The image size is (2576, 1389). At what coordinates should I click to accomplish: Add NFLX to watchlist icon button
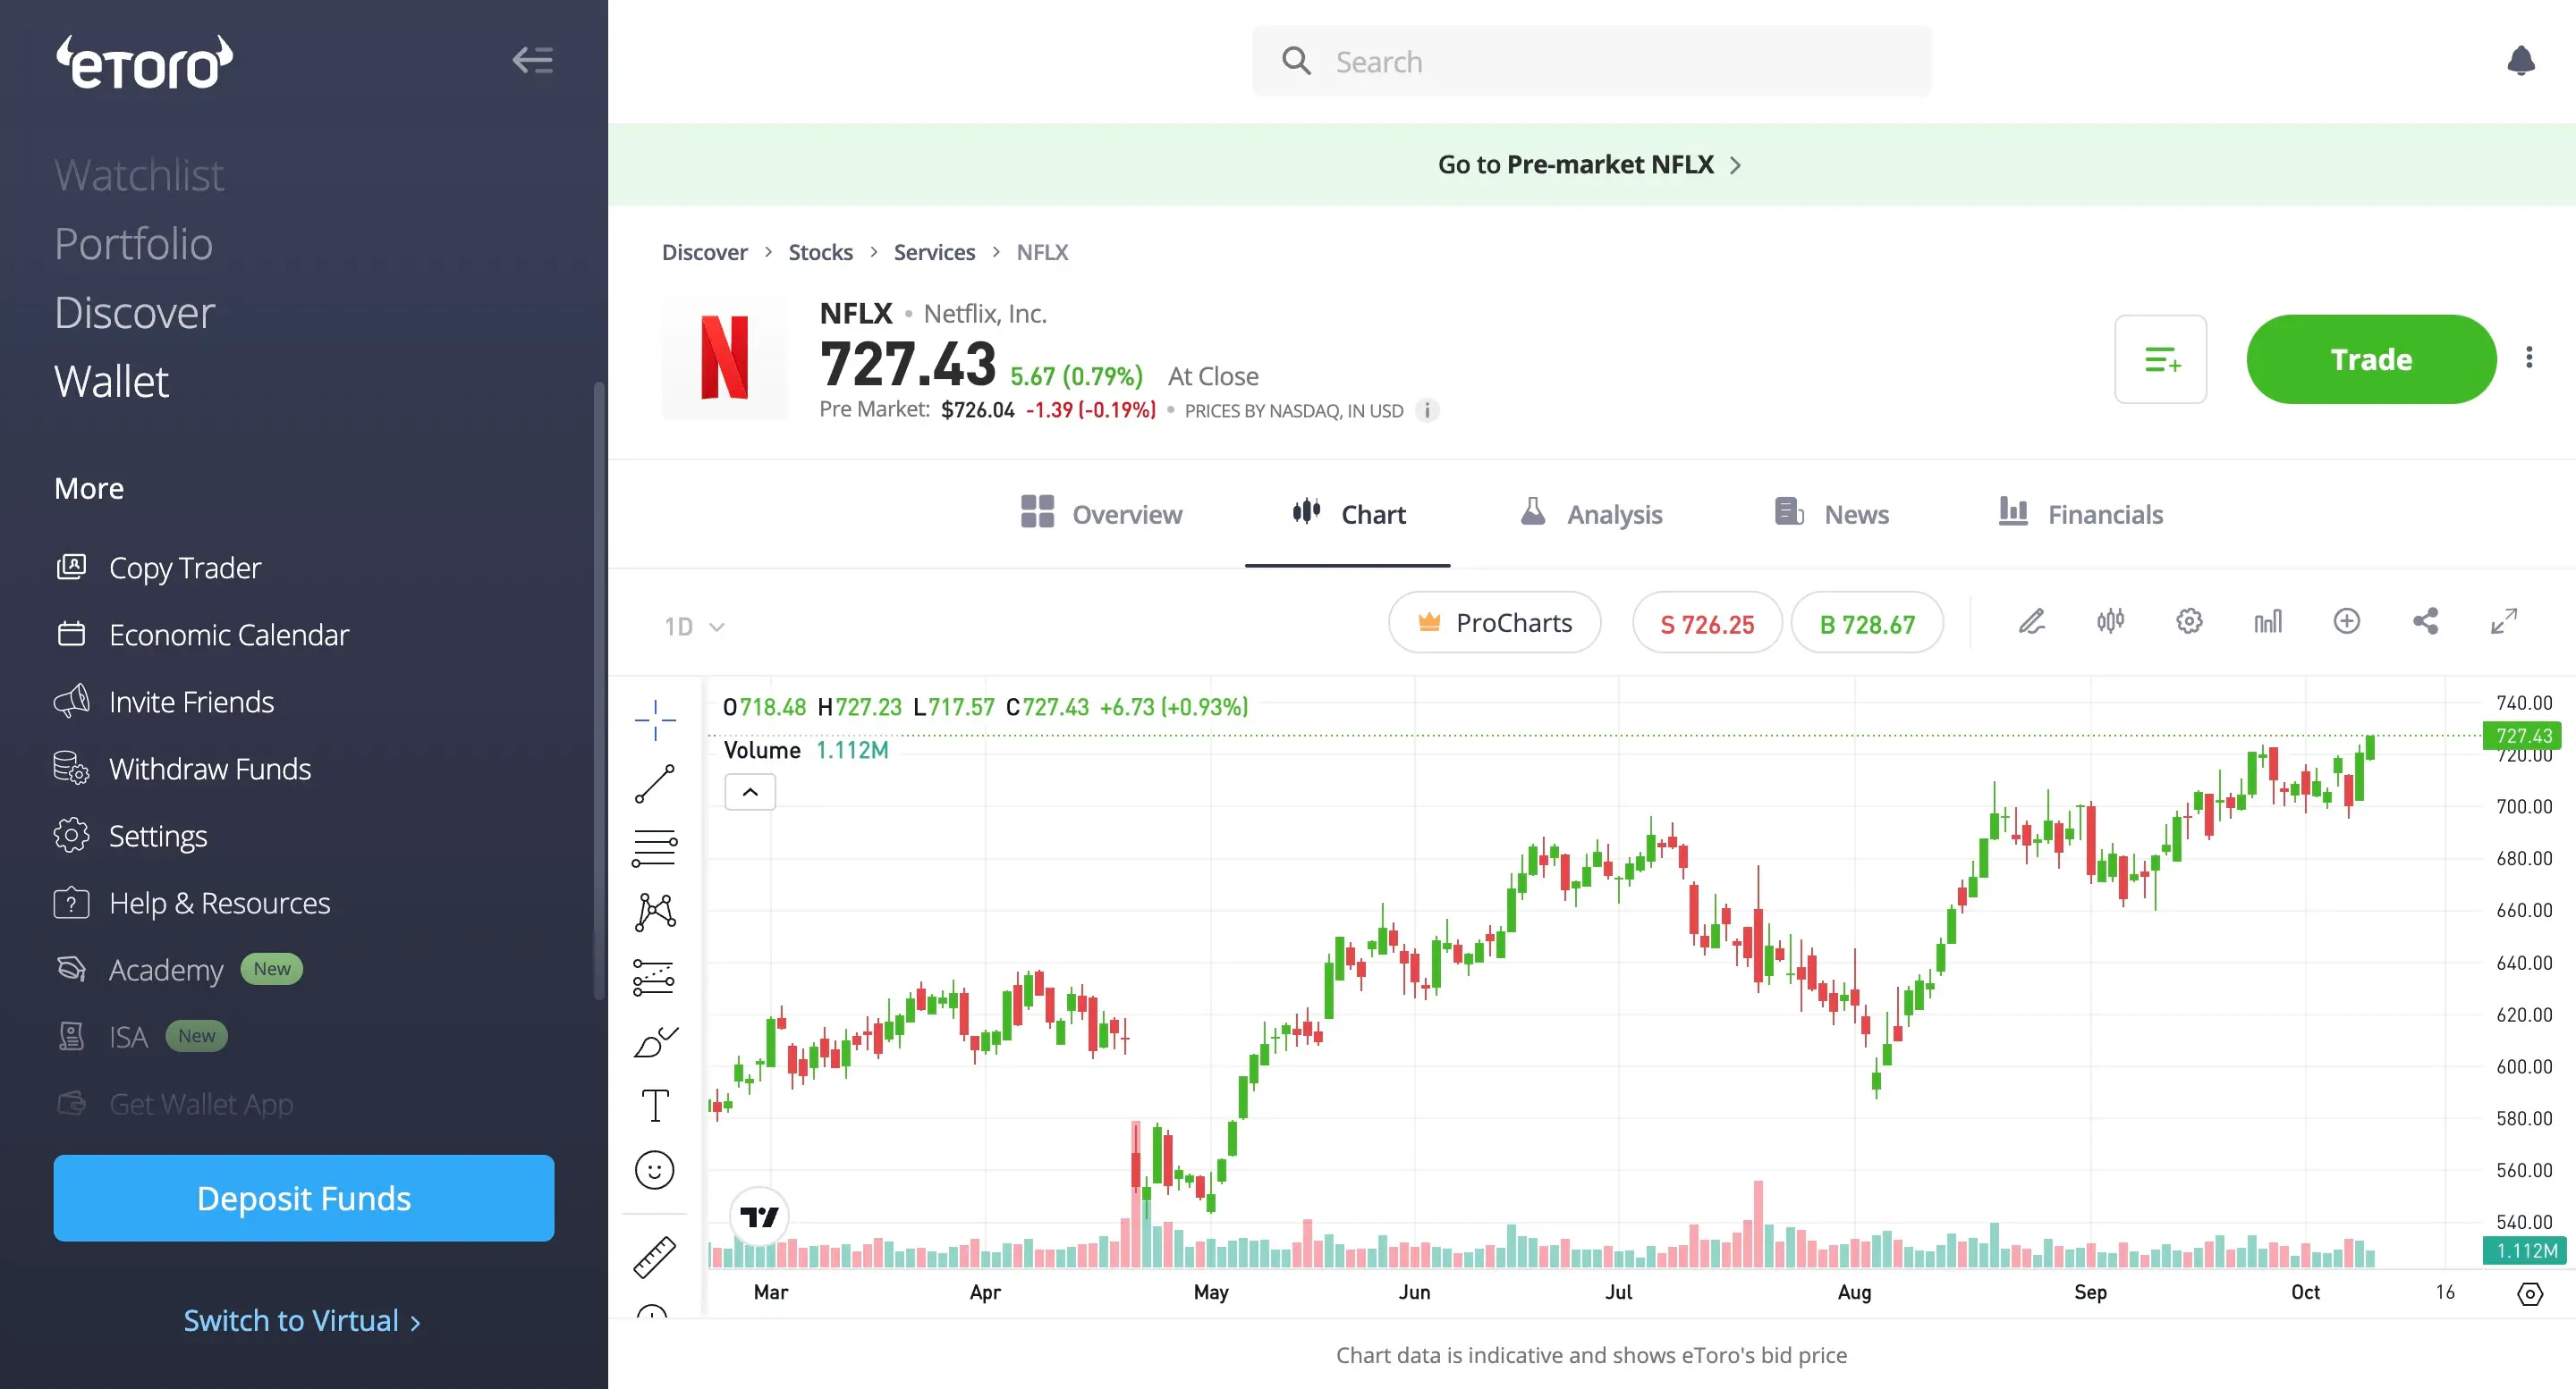tap(2160, 359)
